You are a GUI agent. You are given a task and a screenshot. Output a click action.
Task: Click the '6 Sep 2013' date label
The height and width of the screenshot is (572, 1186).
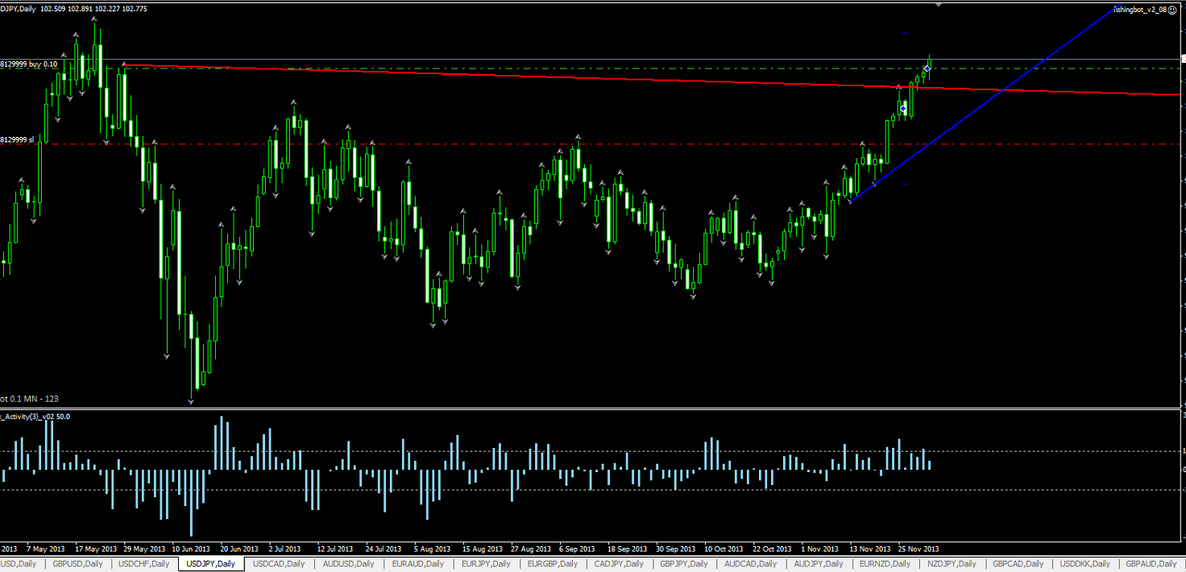[x=576, y=548]
